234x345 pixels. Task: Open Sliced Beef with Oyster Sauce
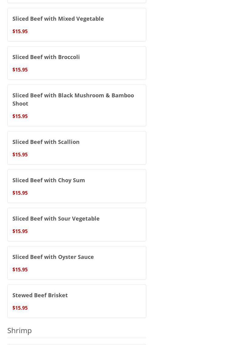53,257
